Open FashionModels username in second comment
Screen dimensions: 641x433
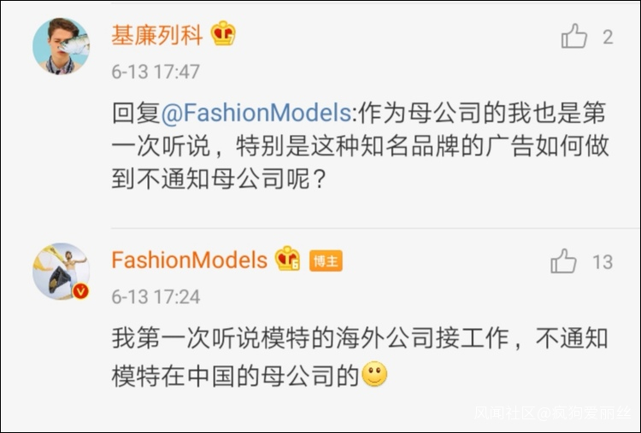click(189, 260)
